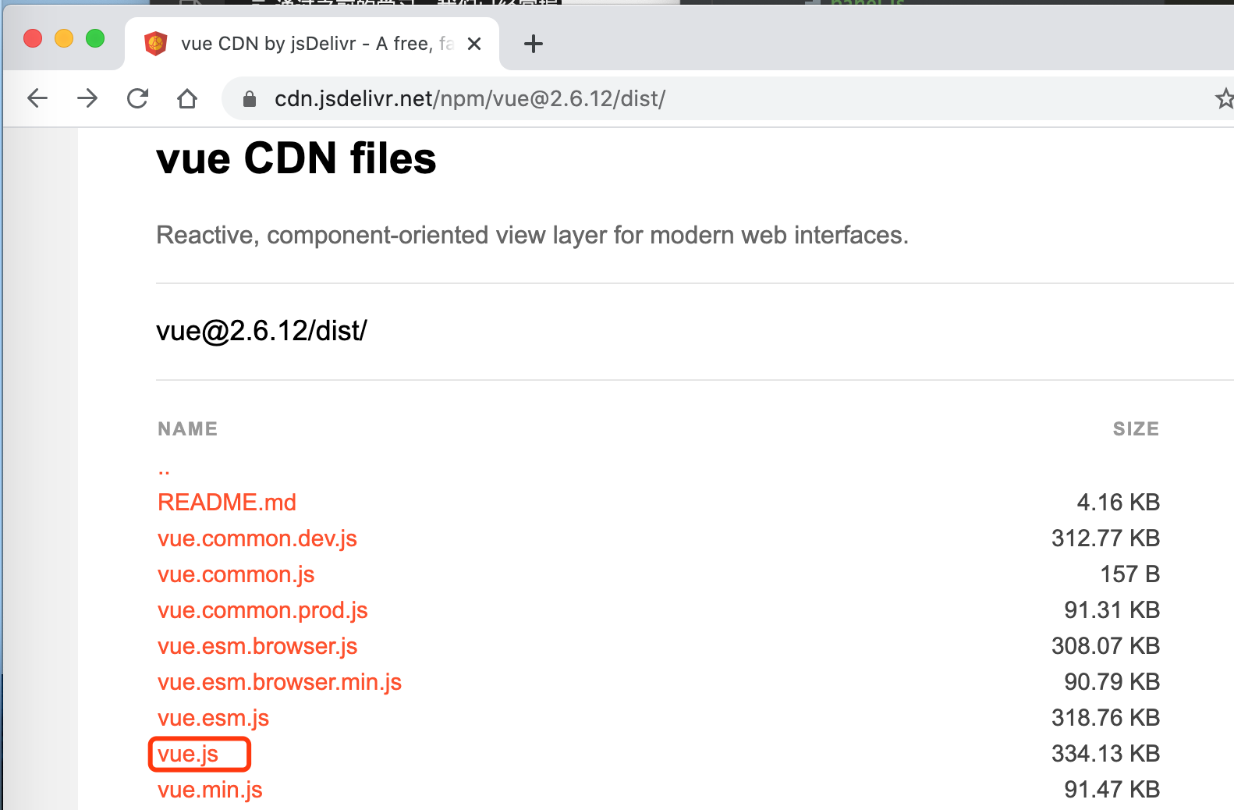Bookmark this page with the star icon
1234x810 pixels.
[x=1224, y=98]
